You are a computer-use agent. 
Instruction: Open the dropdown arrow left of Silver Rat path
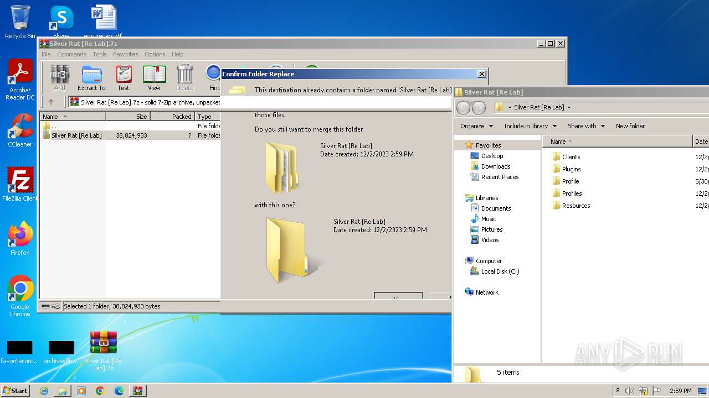(x=510, y=107)
